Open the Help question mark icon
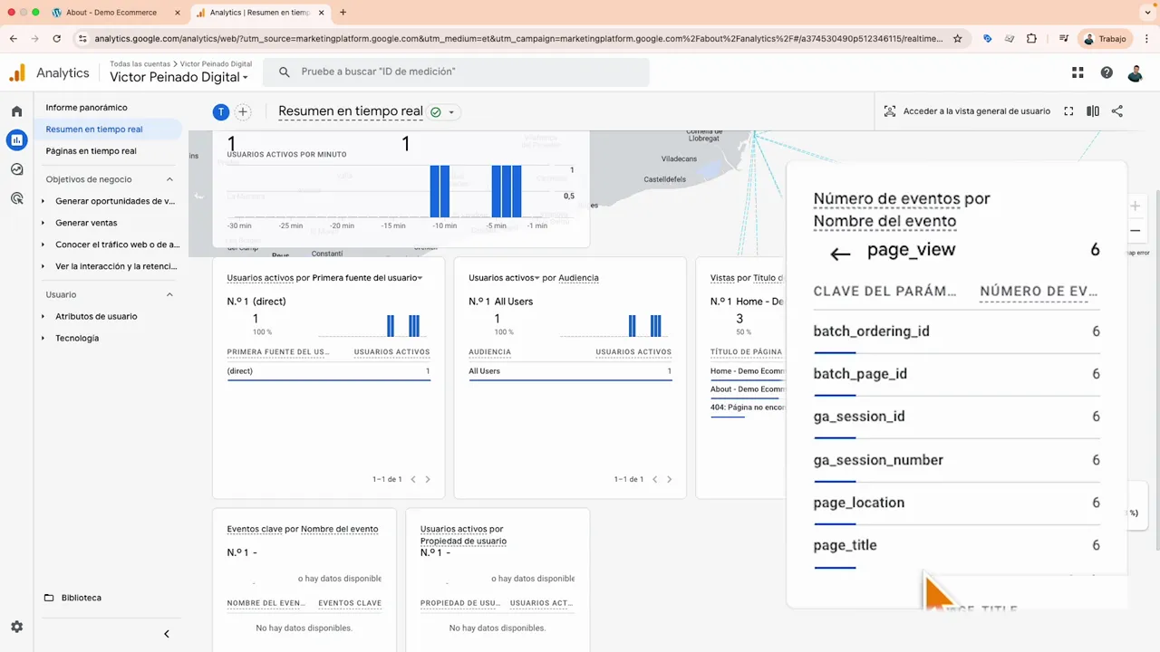This screenshot has height=652, width=1160. (1107, 72)
